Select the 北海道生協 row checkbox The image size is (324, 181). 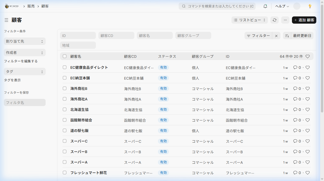point(65,109)
